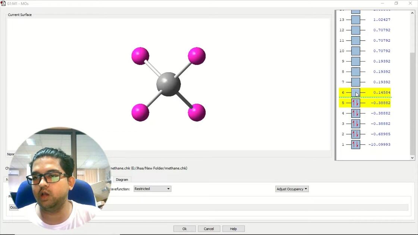This screenshot has height=235, width=418.
Task: Click orbital number 13 label
Action: tap(342, 20)
